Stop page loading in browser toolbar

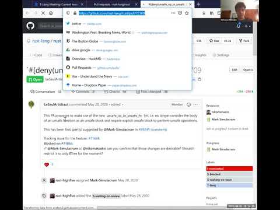coord(43,13)
